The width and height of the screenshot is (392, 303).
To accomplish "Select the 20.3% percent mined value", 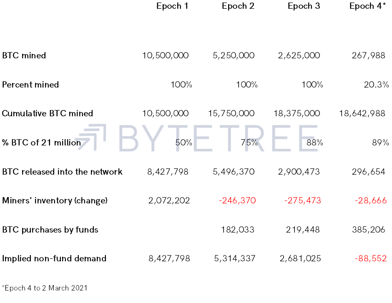I will tap(376, 85).
